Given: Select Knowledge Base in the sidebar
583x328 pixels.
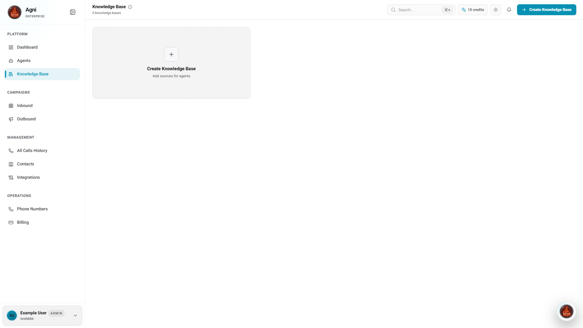Looking at the screenshot, I should click(x=42, y=74).
